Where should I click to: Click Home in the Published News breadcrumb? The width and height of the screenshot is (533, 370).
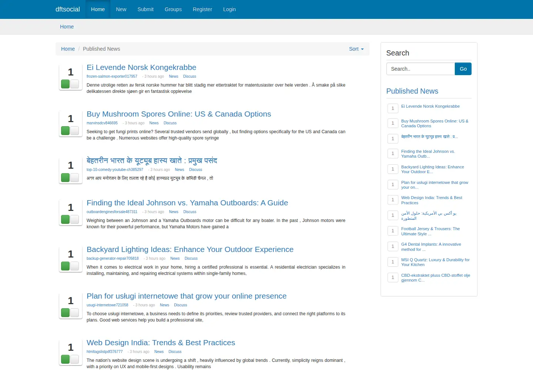click(68, 49)
